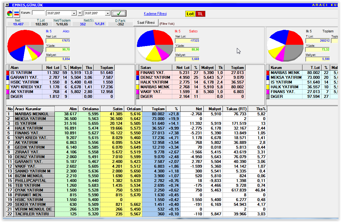Sort by the Alan column header
The width and height of the screenshot is (341, 222).
click(x=26, y=68)
